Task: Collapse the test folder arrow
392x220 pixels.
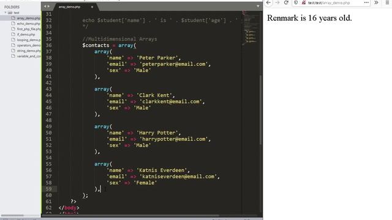Action: pyautogui.click(x=6, y=12)
